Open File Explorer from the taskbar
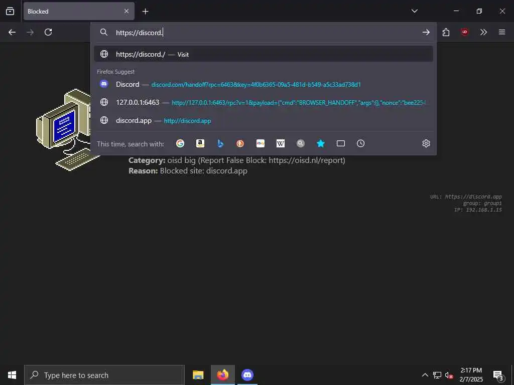The height and width of the screenshot is (385, 514). click(198, 375)
